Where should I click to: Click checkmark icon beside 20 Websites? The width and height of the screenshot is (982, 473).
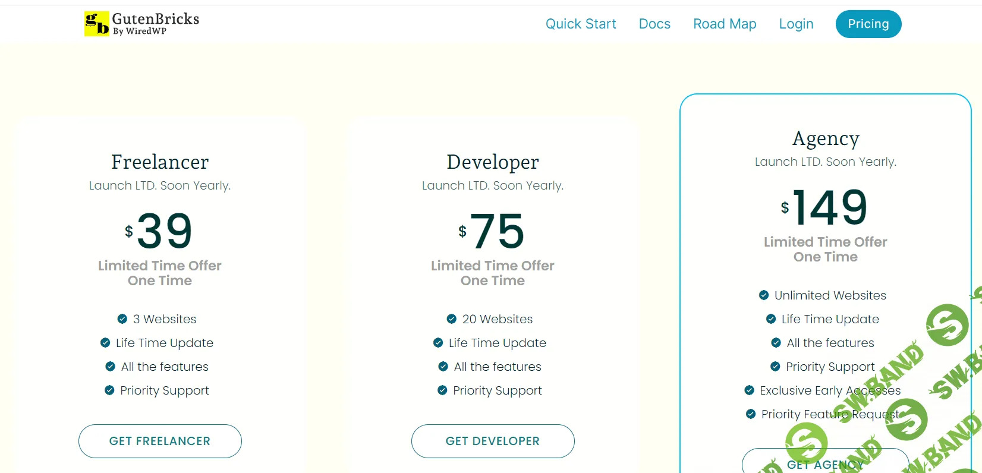pyautogui.click(x=452, y=319)
